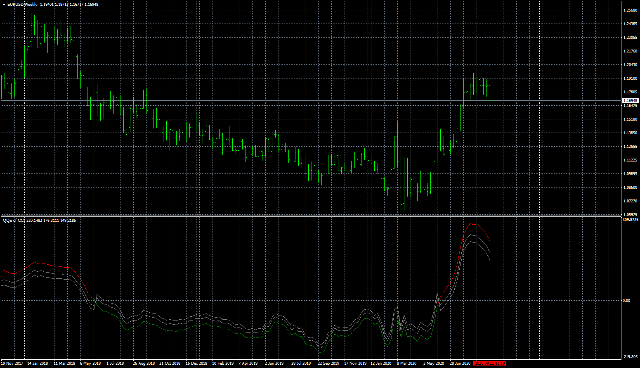The width and height of the screenshot is (640, 368).
Task: Click the 14 Jan 2018 date label
Action: pyautogui.click(x=38, y=363)
